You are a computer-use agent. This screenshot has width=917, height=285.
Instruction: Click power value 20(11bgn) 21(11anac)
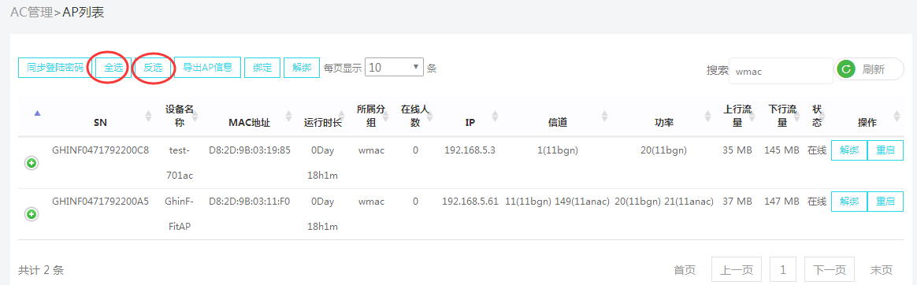tap(664, 202)
